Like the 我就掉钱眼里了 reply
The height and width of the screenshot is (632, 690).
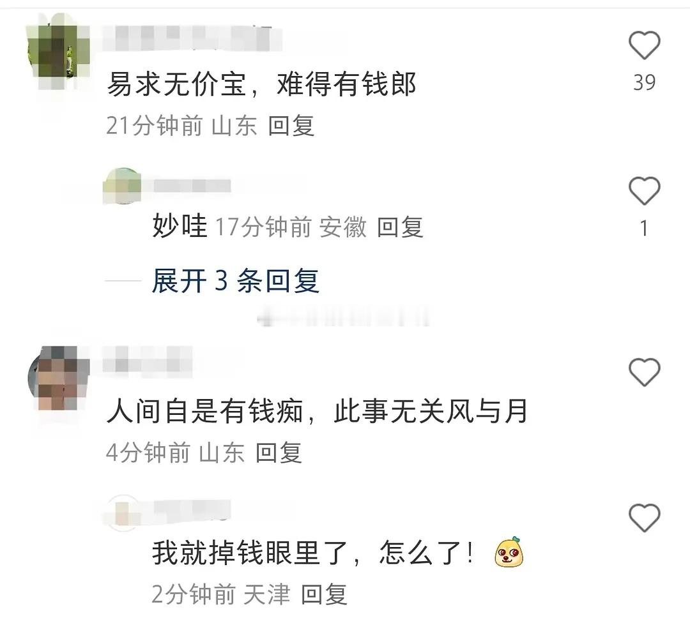pos(644,518)
